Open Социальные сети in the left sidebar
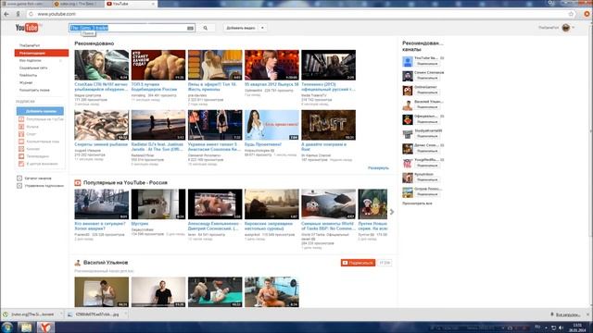The height and width of the screenshot is (333, 593). (x=33, y=68)
